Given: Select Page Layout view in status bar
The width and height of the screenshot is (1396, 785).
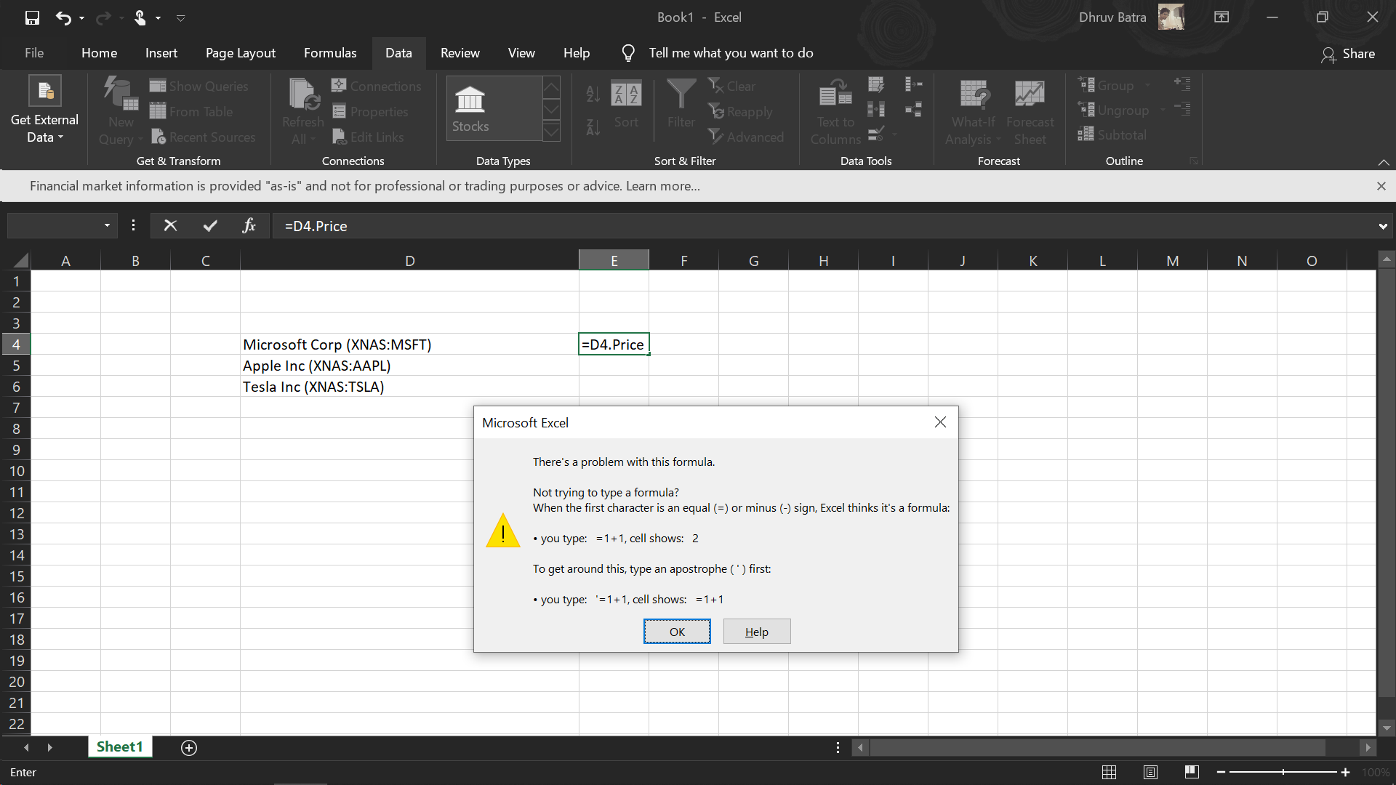Looking at the screenshot, I should pyautogui.click(x=1150, y=772).
